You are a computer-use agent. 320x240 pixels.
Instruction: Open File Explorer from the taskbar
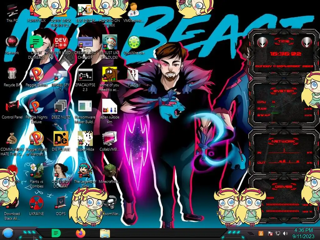coord(105,233)
